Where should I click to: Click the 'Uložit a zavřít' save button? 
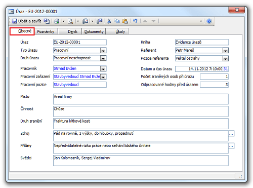click(27, 21)
